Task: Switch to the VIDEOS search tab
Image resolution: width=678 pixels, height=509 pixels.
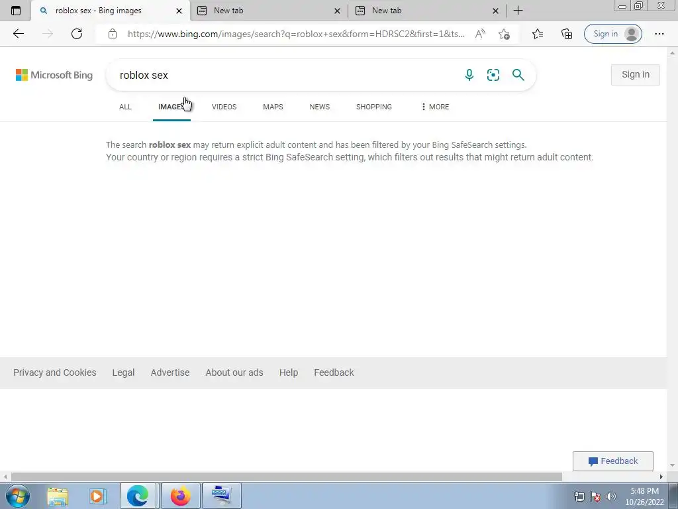Action: click(224, 107)
